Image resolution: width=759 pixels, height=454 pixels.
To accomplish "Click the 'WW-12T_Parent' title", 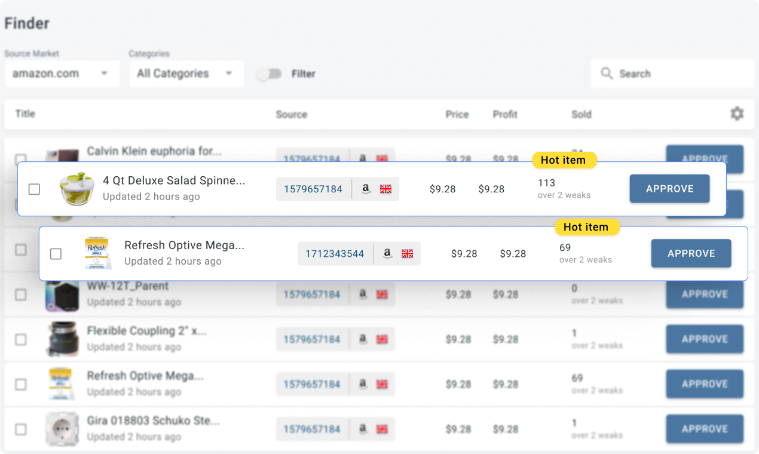I will click(x=128, y=286).
